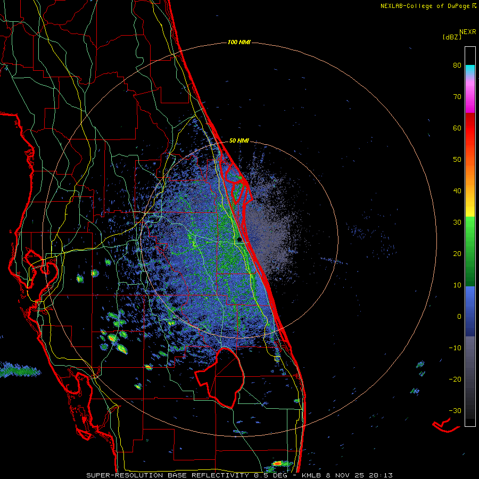Select the 30 value on the dBZ scale
479x479 pixels.
457,222
